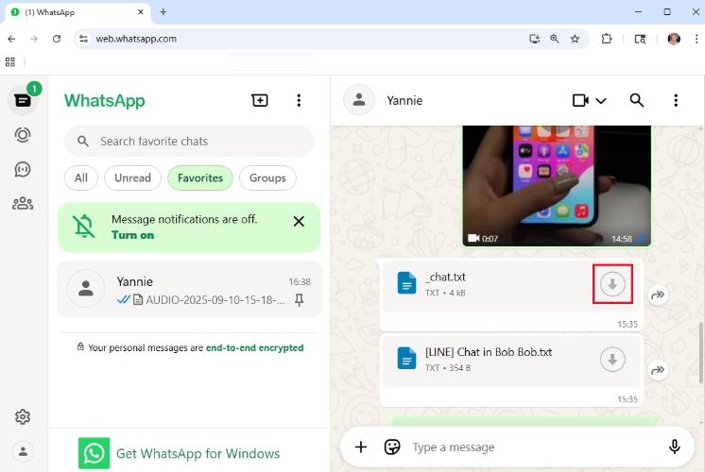Click the Search favorite chats field
Screen dimensions: 705x472
pos(198,142)
